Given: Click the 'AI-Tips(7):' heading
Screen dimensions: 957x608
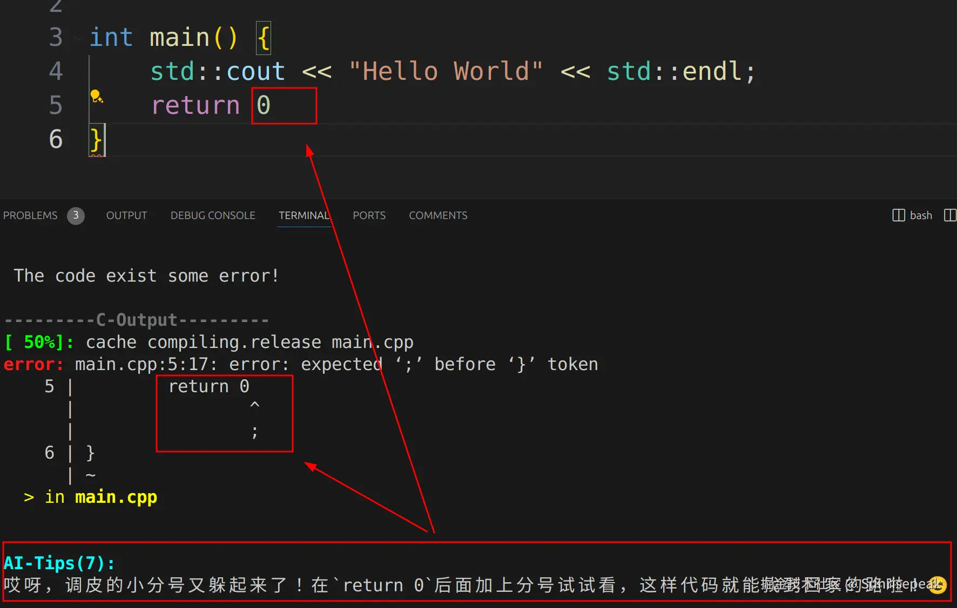Looking at the screenshot, I should pos(59,563).
